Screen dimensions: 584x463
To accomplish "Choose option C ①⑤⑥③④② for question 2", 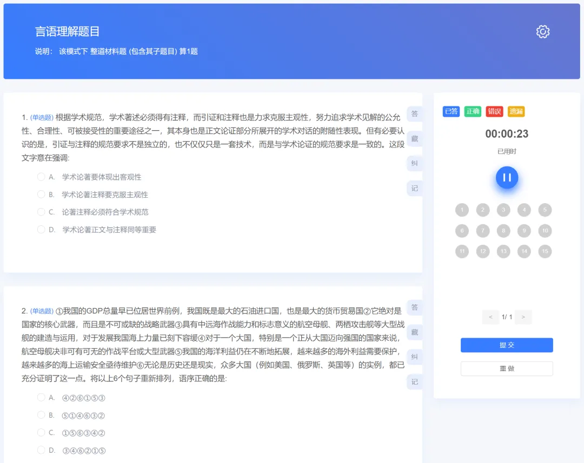I will [x=71, y=433].
